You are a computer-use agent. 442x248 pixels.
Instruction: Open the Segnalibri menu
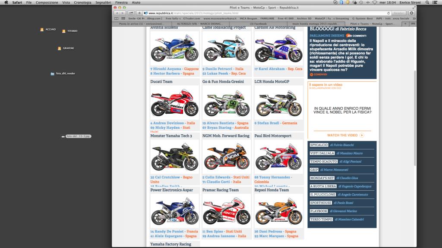click(x=103, y=2)
